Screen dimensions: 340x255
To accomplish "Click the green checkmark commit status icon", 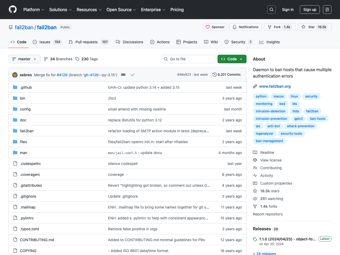I will [x=133, y=75].
